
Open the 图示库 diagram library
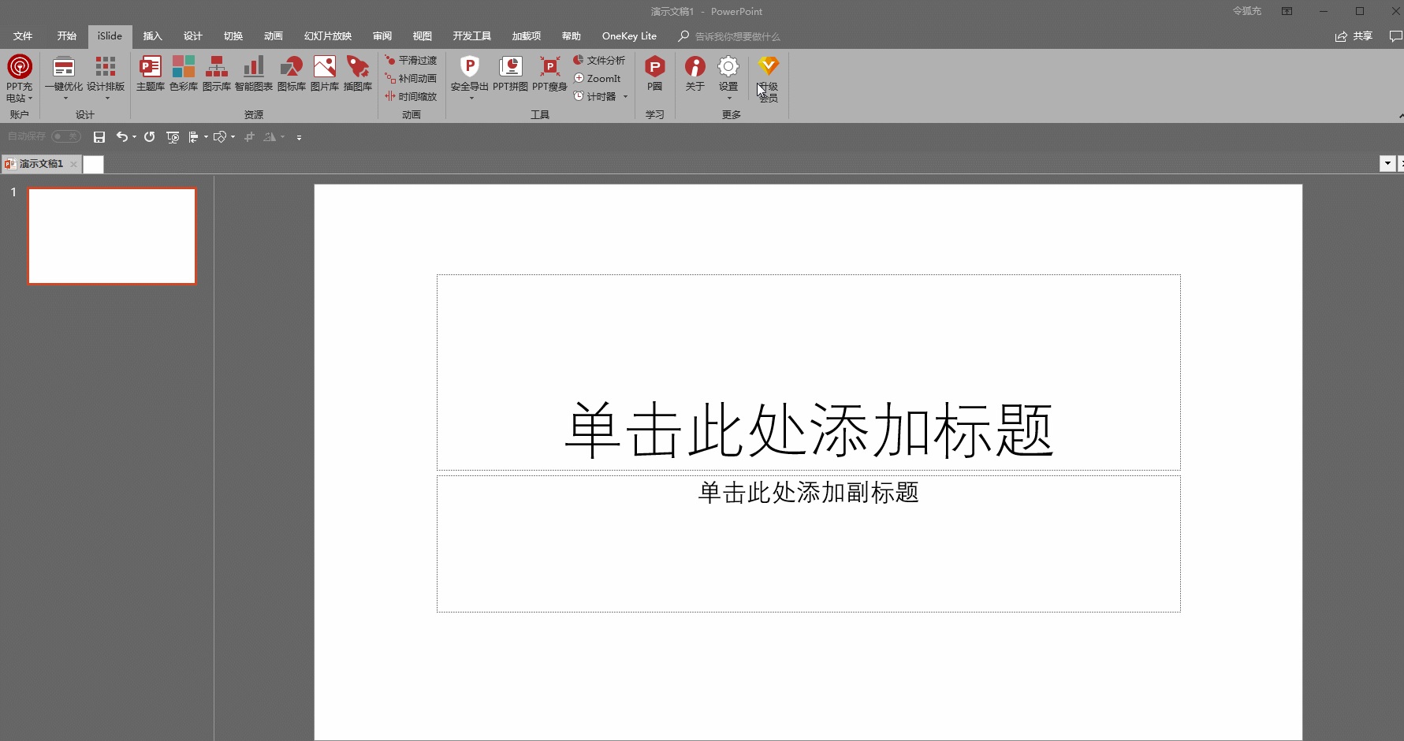point(217,75)
